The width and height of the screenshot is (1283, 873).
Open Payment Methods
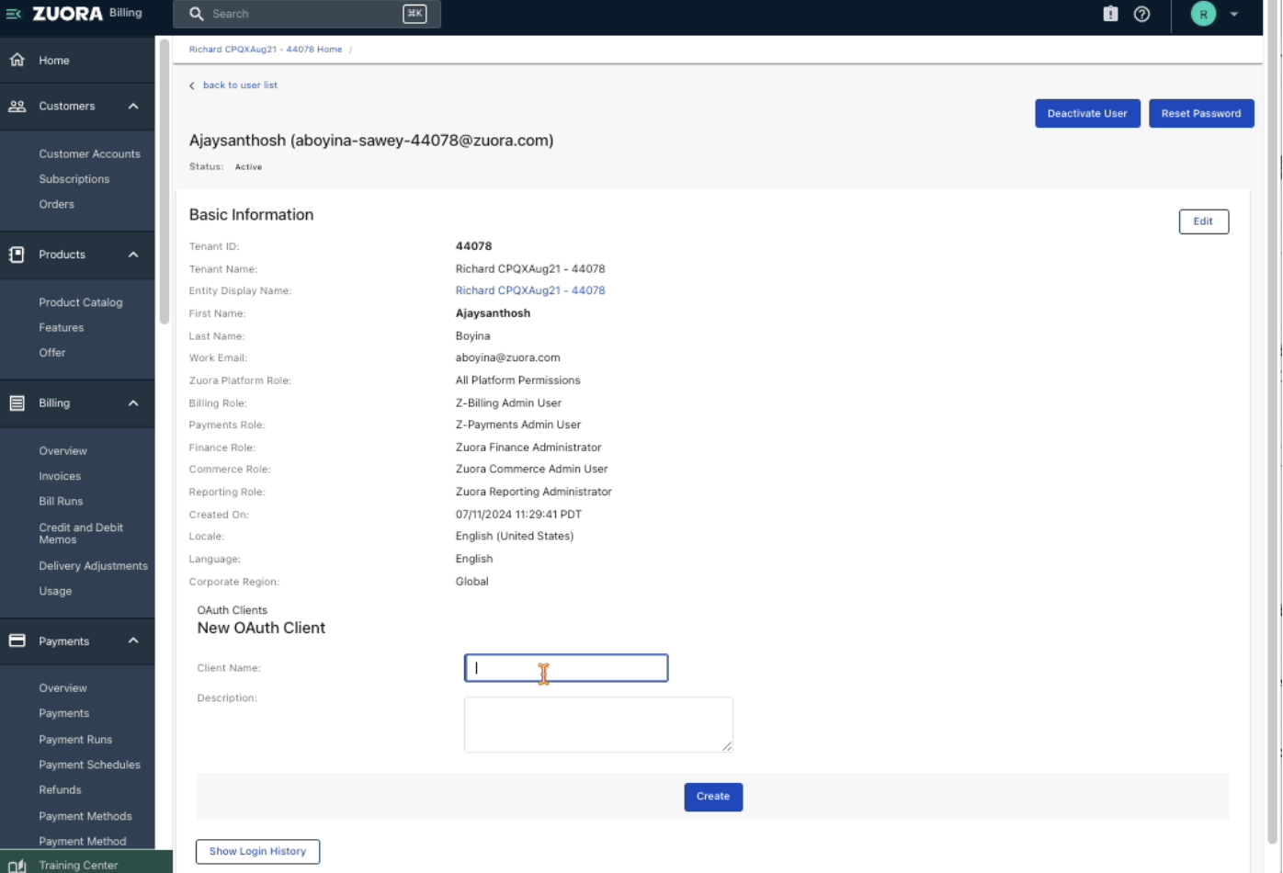[x=85, y=816]
